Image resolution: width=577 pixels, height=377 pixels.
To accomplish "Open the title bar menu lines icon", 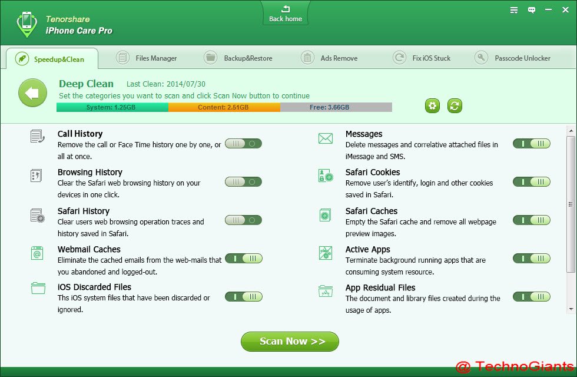I will [514, 11].
